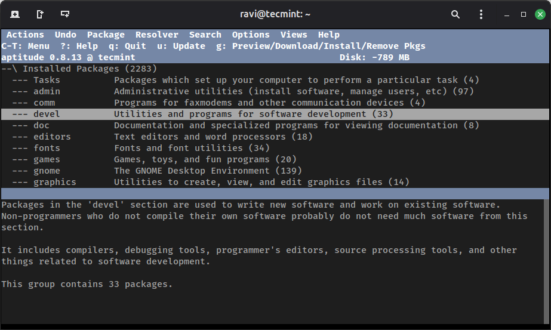Screen dimensions: 551x330
Task: Expand the Tasks package group
Action: 47,80
